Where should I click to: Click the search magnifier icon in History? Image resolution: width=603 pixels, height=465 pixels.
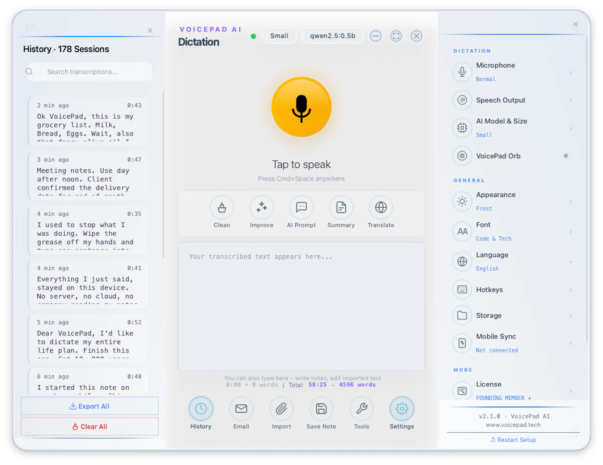29,72
